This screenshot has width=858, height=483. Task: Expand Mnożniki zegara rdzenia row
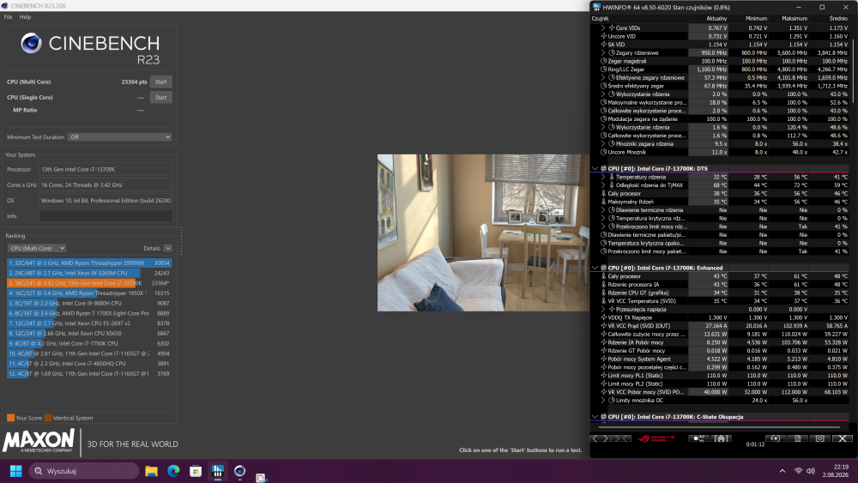pos(603,144)
